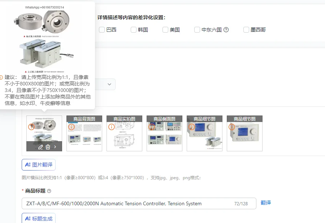Screen dimensions: 325x223
Task: Click warning icon on 商品侧面图 thumbnail
Action: pyautogui.click(x=152, y=127)
